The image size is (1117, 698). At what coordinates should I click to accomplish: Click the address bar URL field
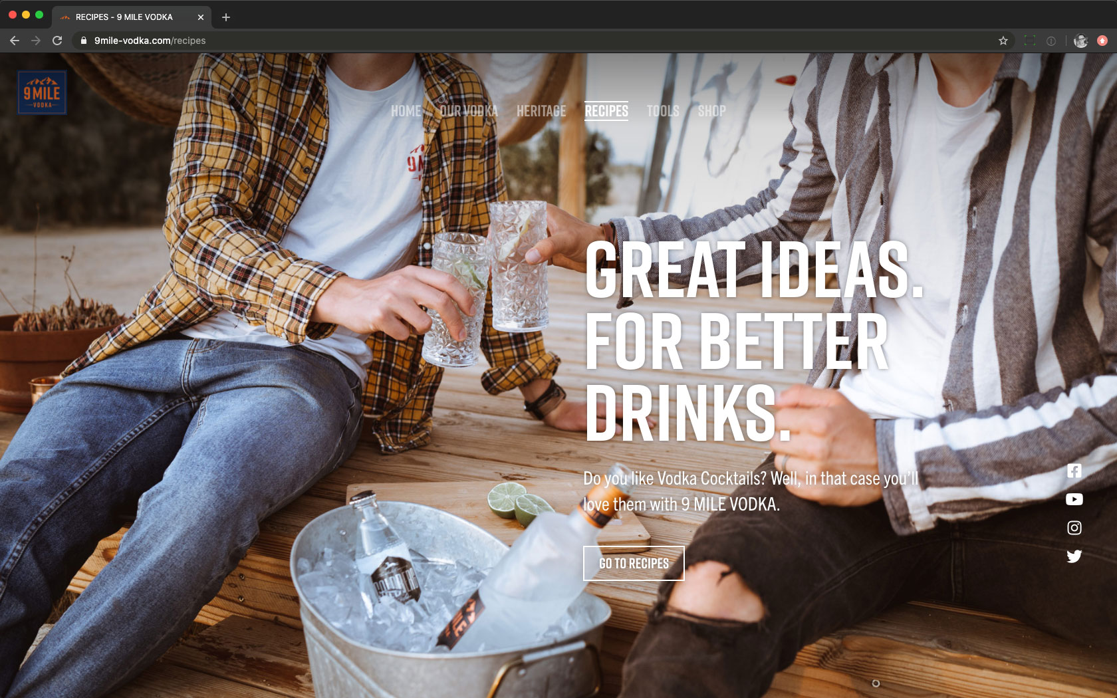[x=465, y=41]
